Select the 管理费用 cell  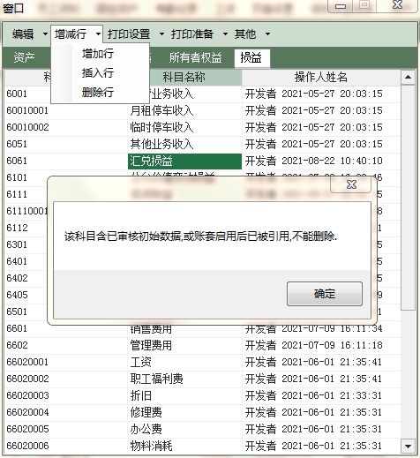(x=184, y=345)
